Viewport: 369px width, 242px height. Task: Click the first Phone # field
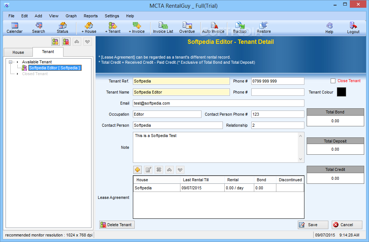(278, 81)
